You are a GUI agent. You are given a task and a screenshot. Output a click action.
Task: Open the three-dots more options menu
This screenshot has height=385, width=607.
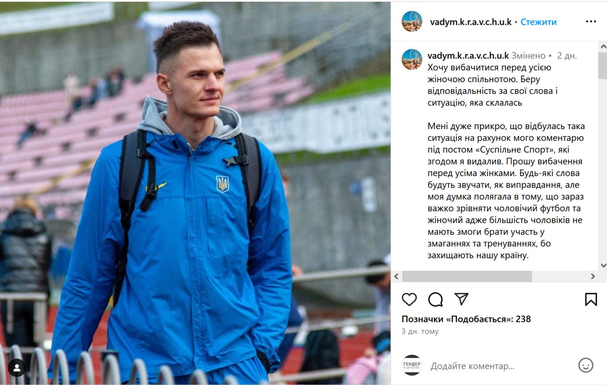[591, 21]
